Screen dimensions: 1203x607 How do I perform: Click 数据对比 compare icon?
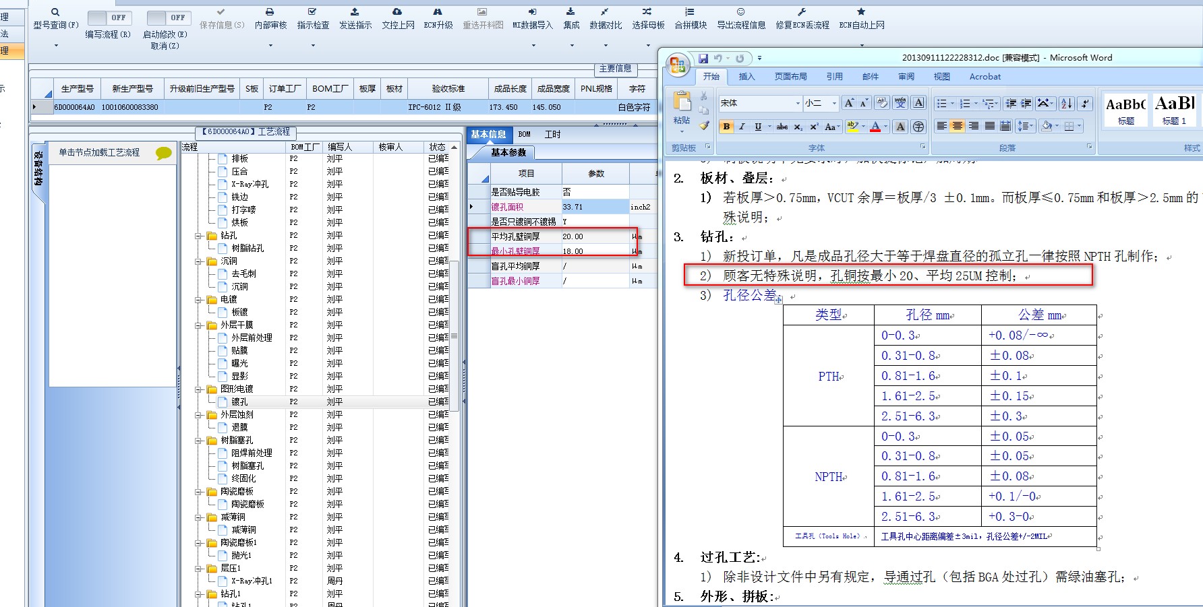click(605, 12)
